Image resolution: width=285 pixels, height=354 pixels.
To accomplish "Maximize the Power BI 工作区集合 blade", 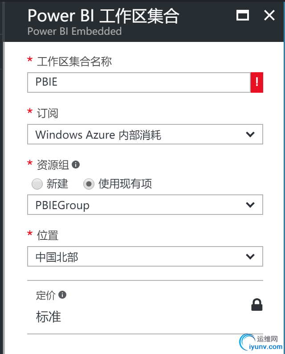I will 243,16.
